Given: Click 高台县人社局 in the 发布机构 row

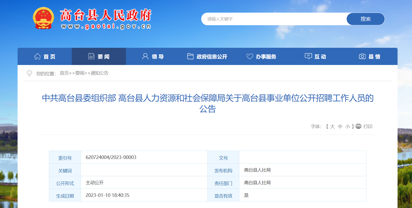Looking at the screenshot, I should 257,170.
